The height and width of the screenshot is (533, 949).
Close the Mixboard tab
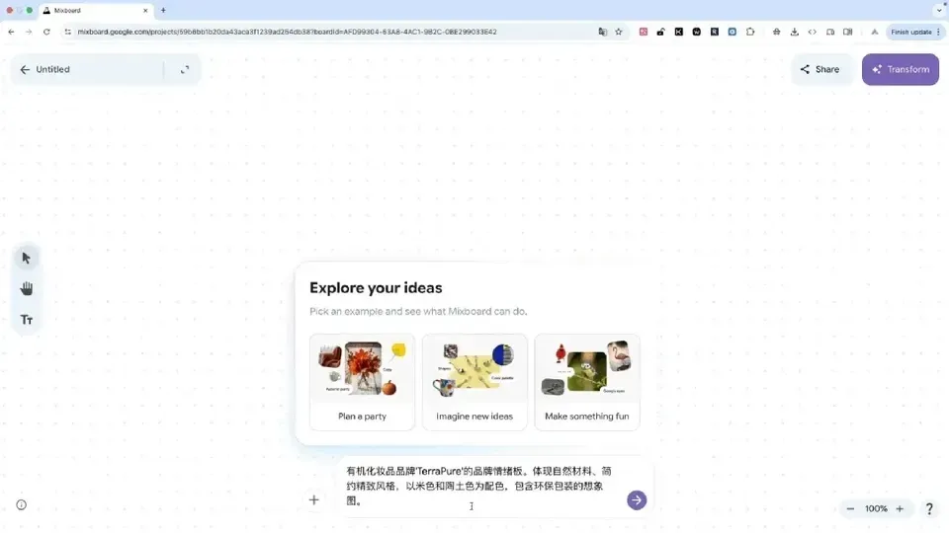tap(145, 10)
